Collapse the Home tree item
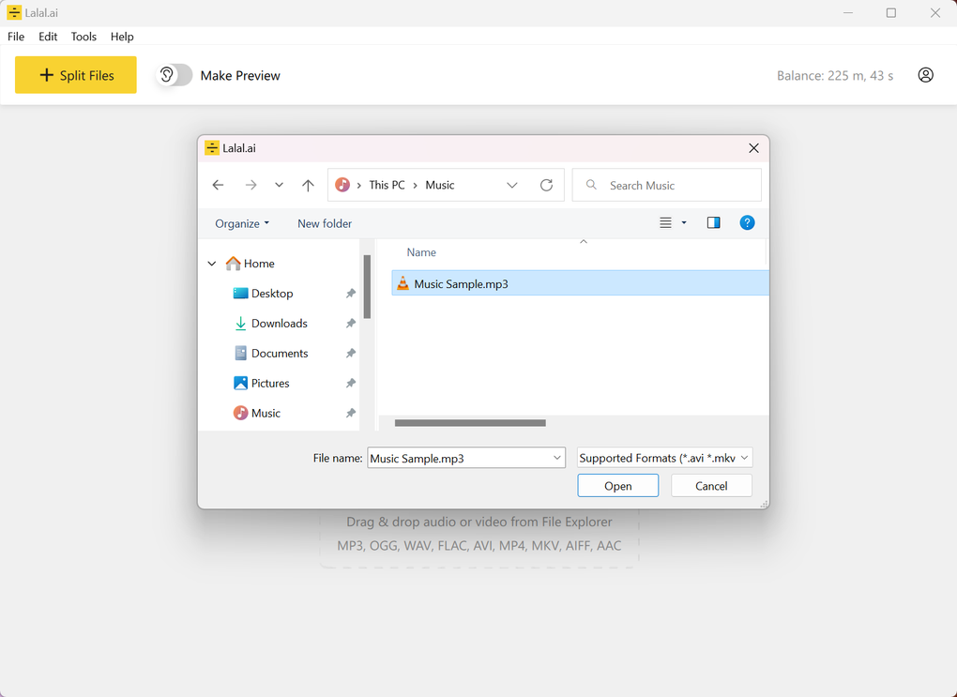Screen dimensions: 957x697 [x=211, y=264]
